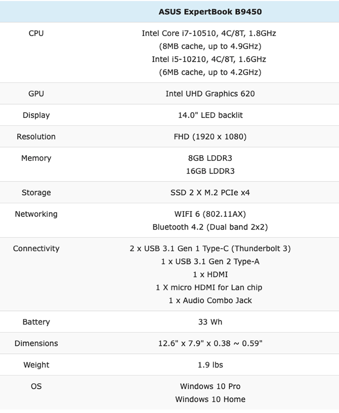Click the Display row label

36,115
